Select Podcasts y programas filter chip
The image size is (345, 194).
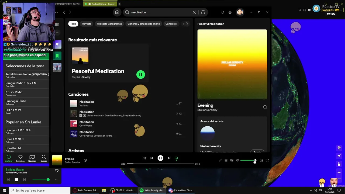click(x=109, y=24)
